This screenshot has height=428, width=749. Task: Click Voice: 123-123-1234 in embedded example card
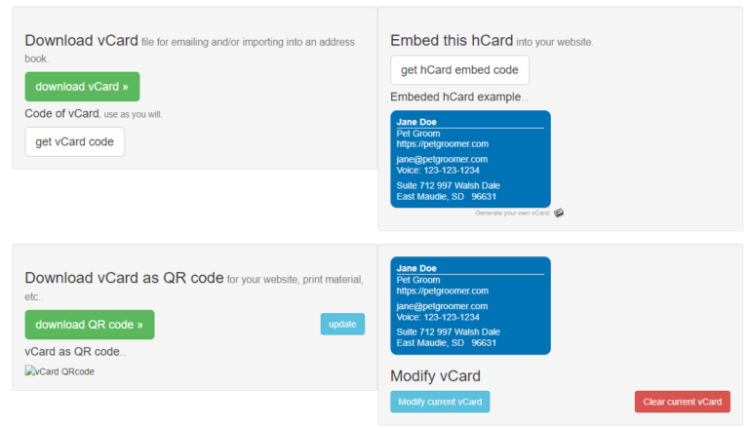coord(438,170)
